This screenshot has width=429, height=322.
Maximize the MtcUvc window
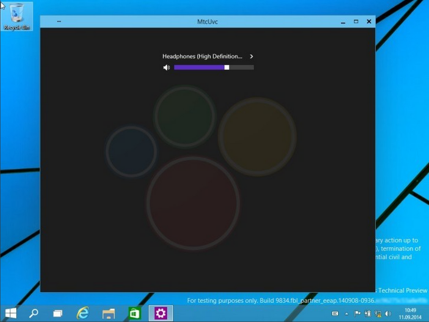pos(356,22)
